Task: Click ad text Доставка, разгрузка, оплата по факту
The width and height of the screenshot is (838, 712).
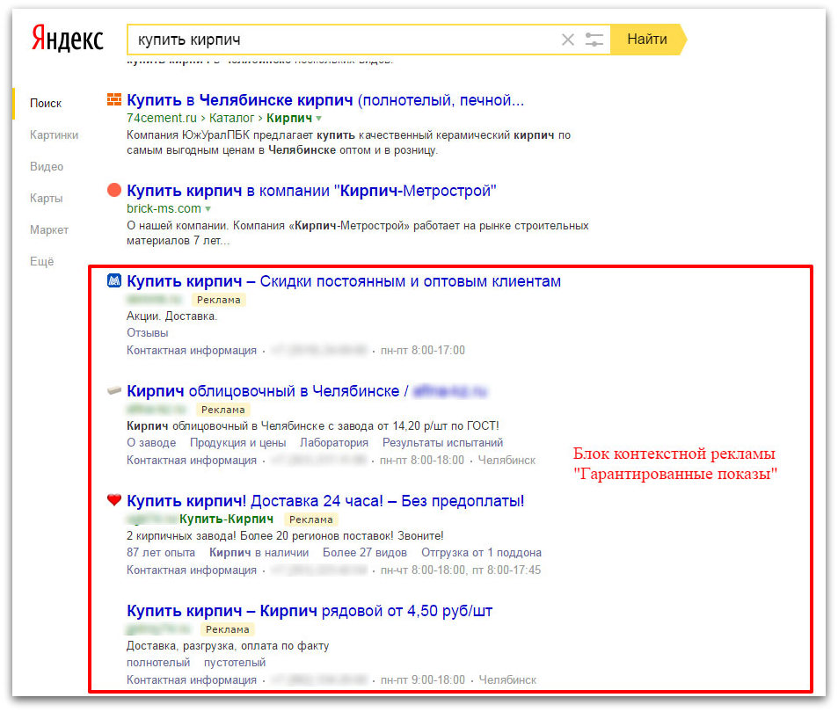Action: 228,646
